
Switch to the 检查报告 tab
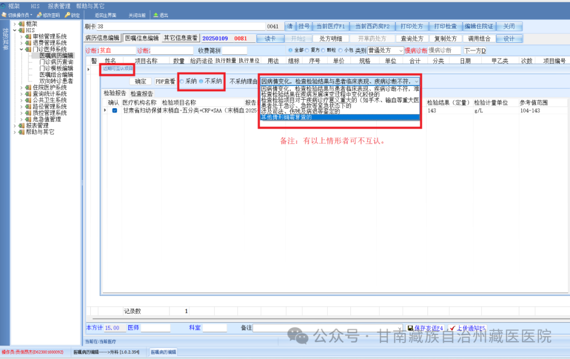coord(141,93)
